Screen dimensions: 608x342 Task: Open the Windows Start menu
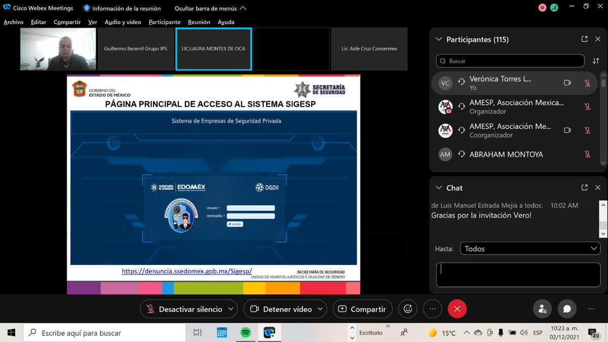tap(11, 333)
